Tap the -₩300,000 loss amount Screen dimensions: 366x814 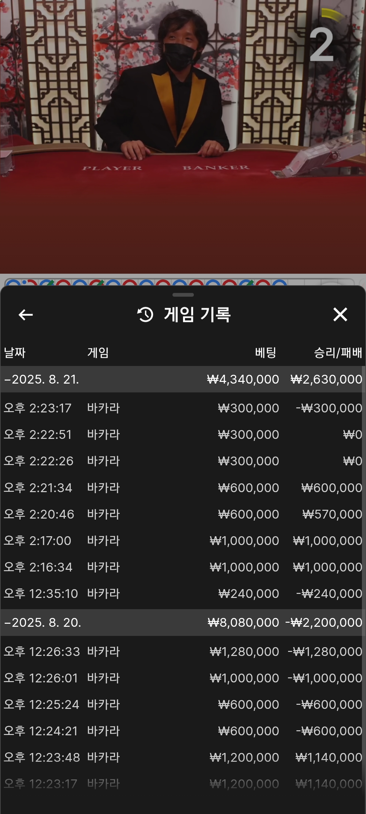point(329,408)
